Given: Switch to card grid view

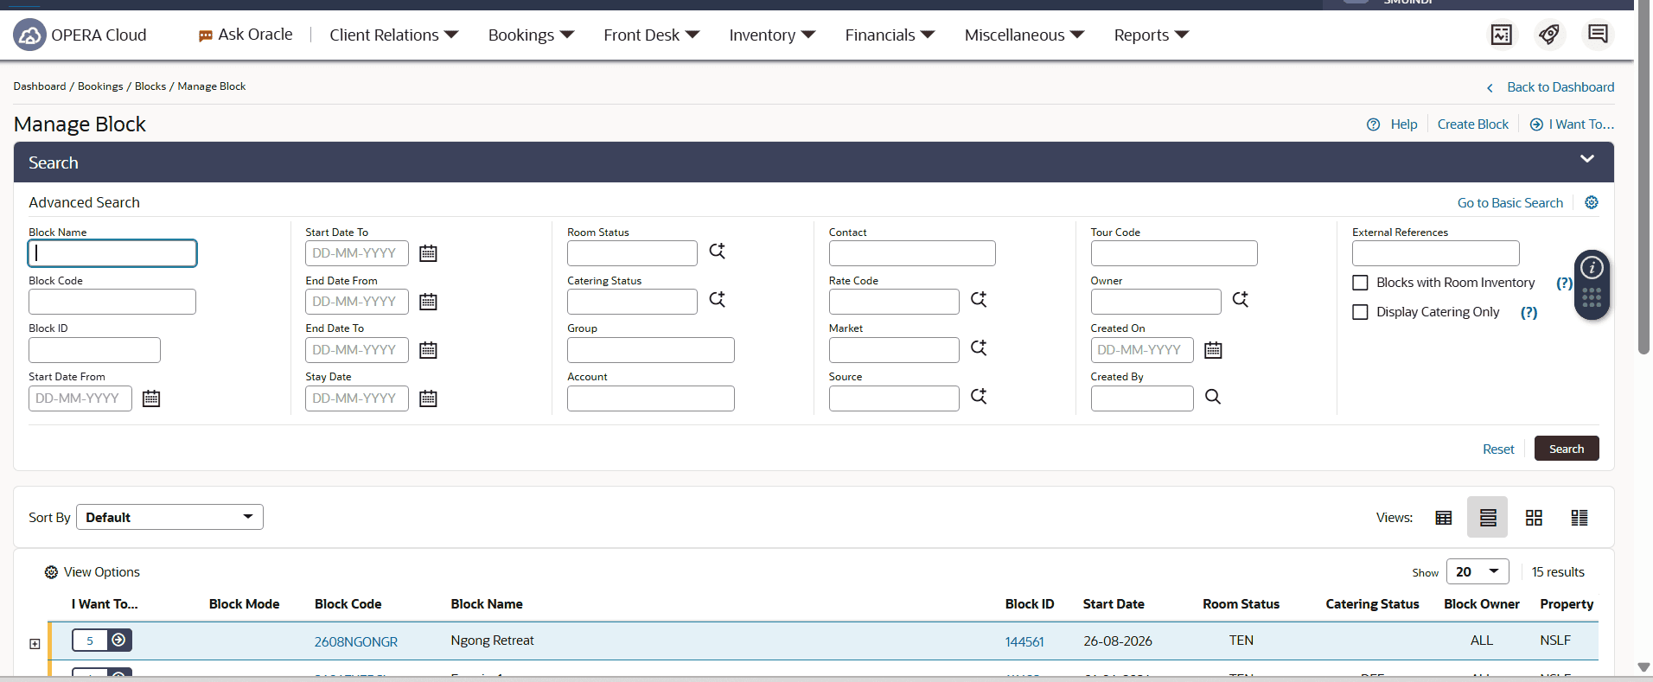Looking at the screenshot, I should (x=1534, y=518).
